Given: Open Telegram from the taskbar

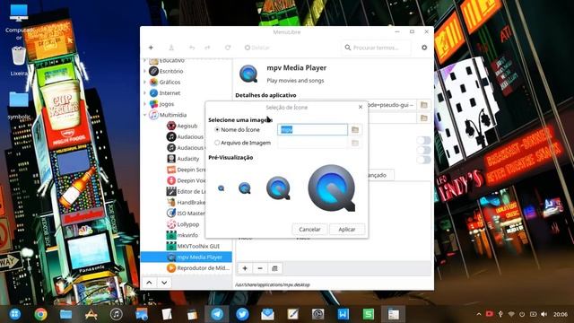Looking at the screenshot, I should (217, 314).
